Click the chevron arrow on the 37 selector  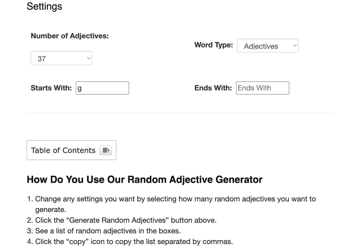point(88,58)
